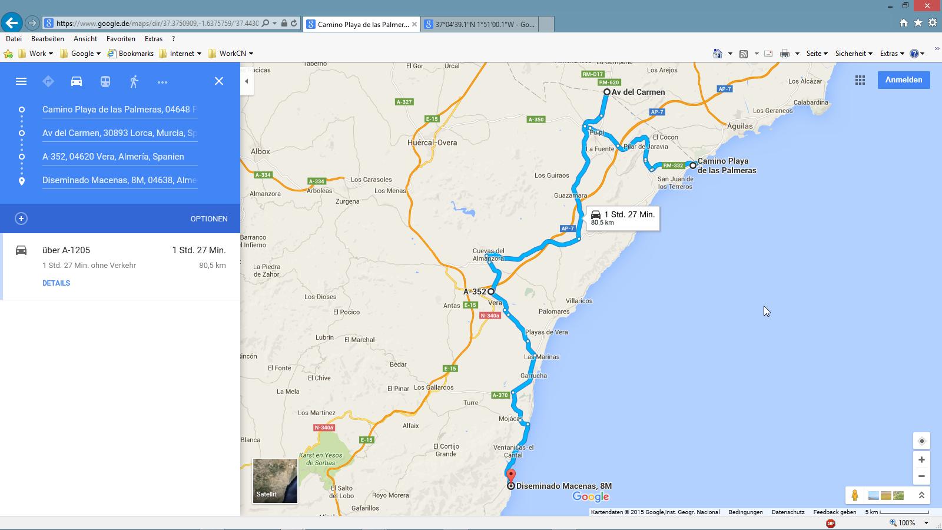Click the Anmelden sign-in button
Image resolution: width=942 pixels, height=530 pixels.
(x=904, y=80)
